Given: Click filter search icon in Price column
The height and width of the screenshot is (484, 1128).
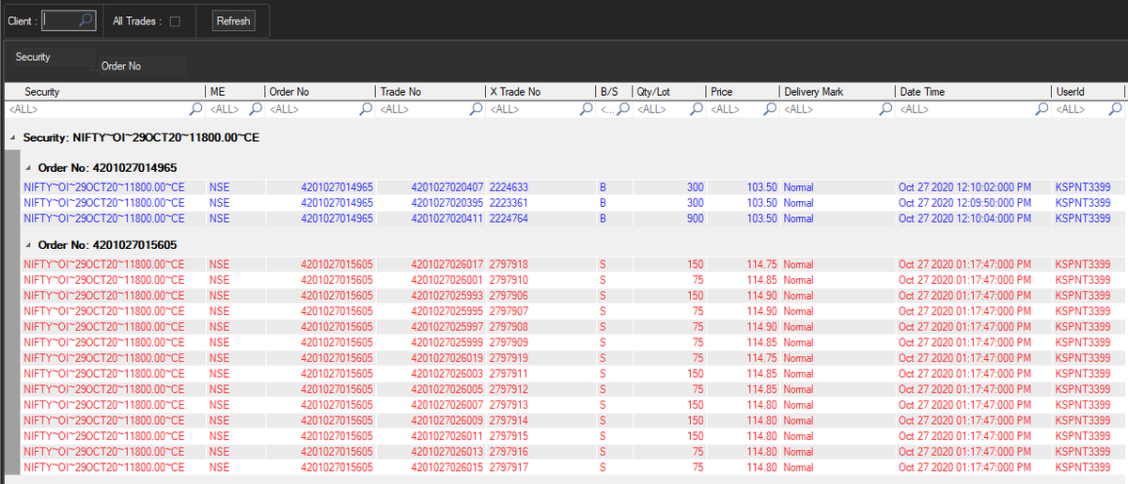Looking at the screenshot, I should coord(771,109).
